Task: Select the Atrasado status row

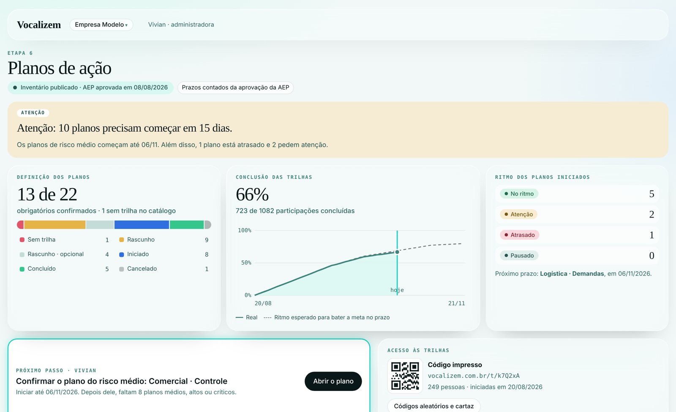Action: tap(577, 235)
